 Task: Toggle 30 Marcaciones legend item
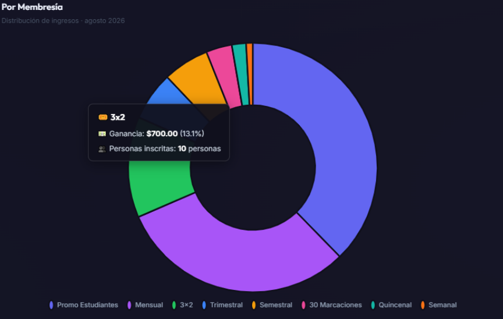pyautogui.click(x=332, y=305)
